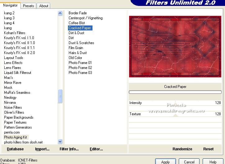Adjust the Texture slider
This screenshot has height=164, width=225.
click(x=175, y=114)
